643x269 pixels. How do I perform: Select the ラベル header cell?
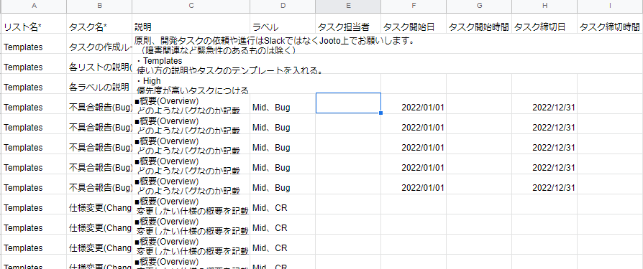tap(283, 23)
